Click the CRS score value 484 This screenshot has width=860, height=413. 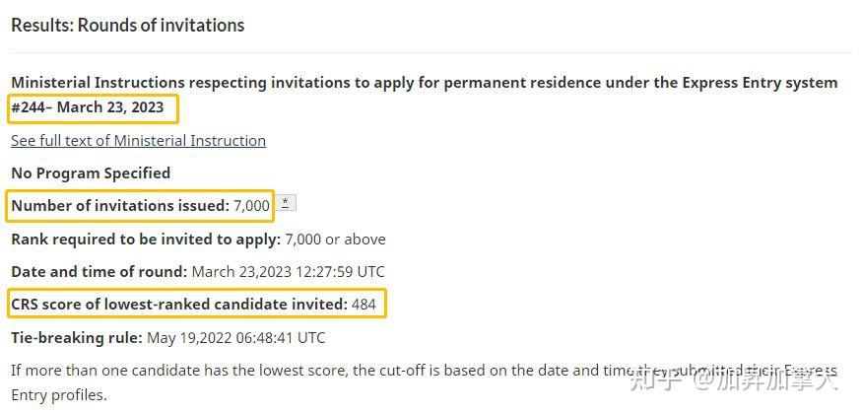[x=364, y=305]
